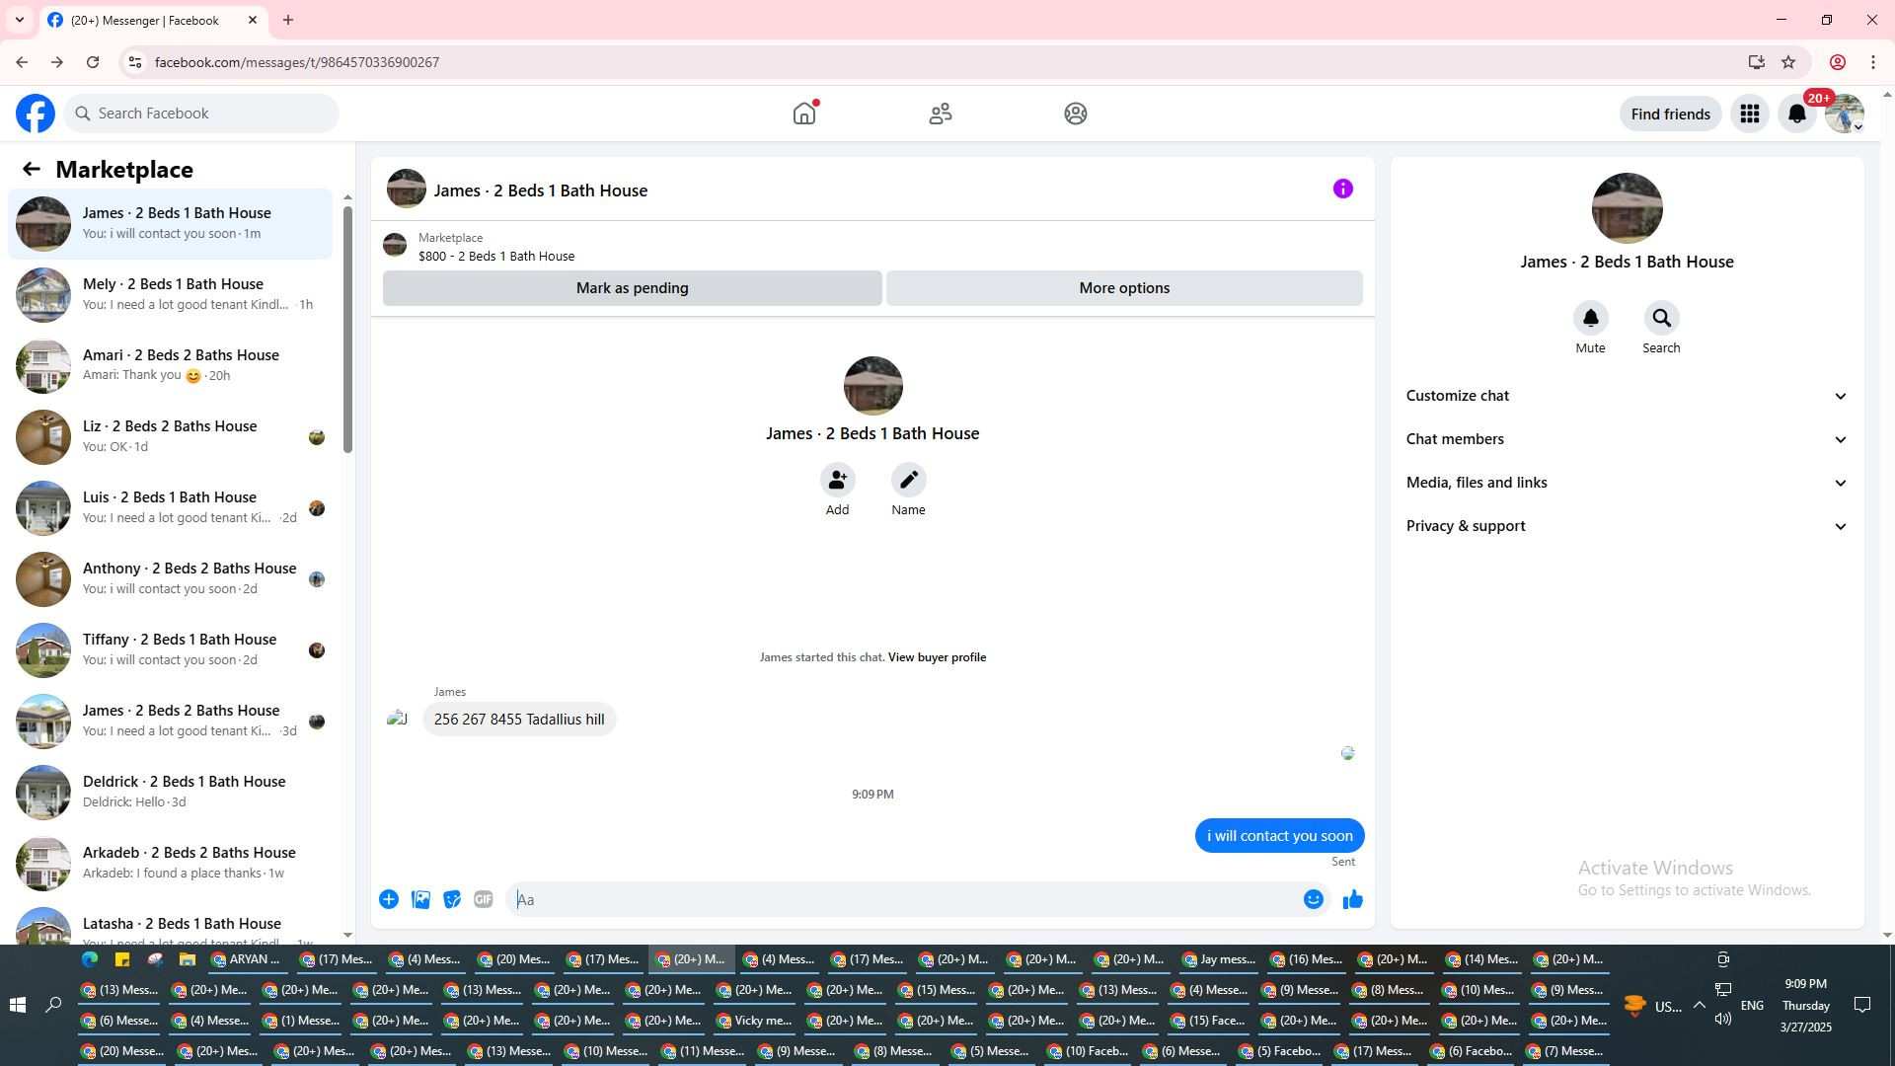
Task: Click the taskbar volume icon
Action: [1723, 1019]
